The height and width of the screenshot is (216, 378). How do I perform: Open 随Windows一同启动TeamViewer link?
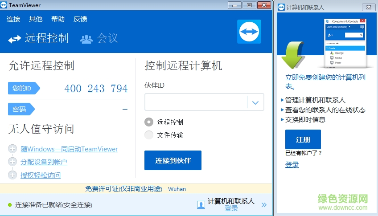[69, 149]
